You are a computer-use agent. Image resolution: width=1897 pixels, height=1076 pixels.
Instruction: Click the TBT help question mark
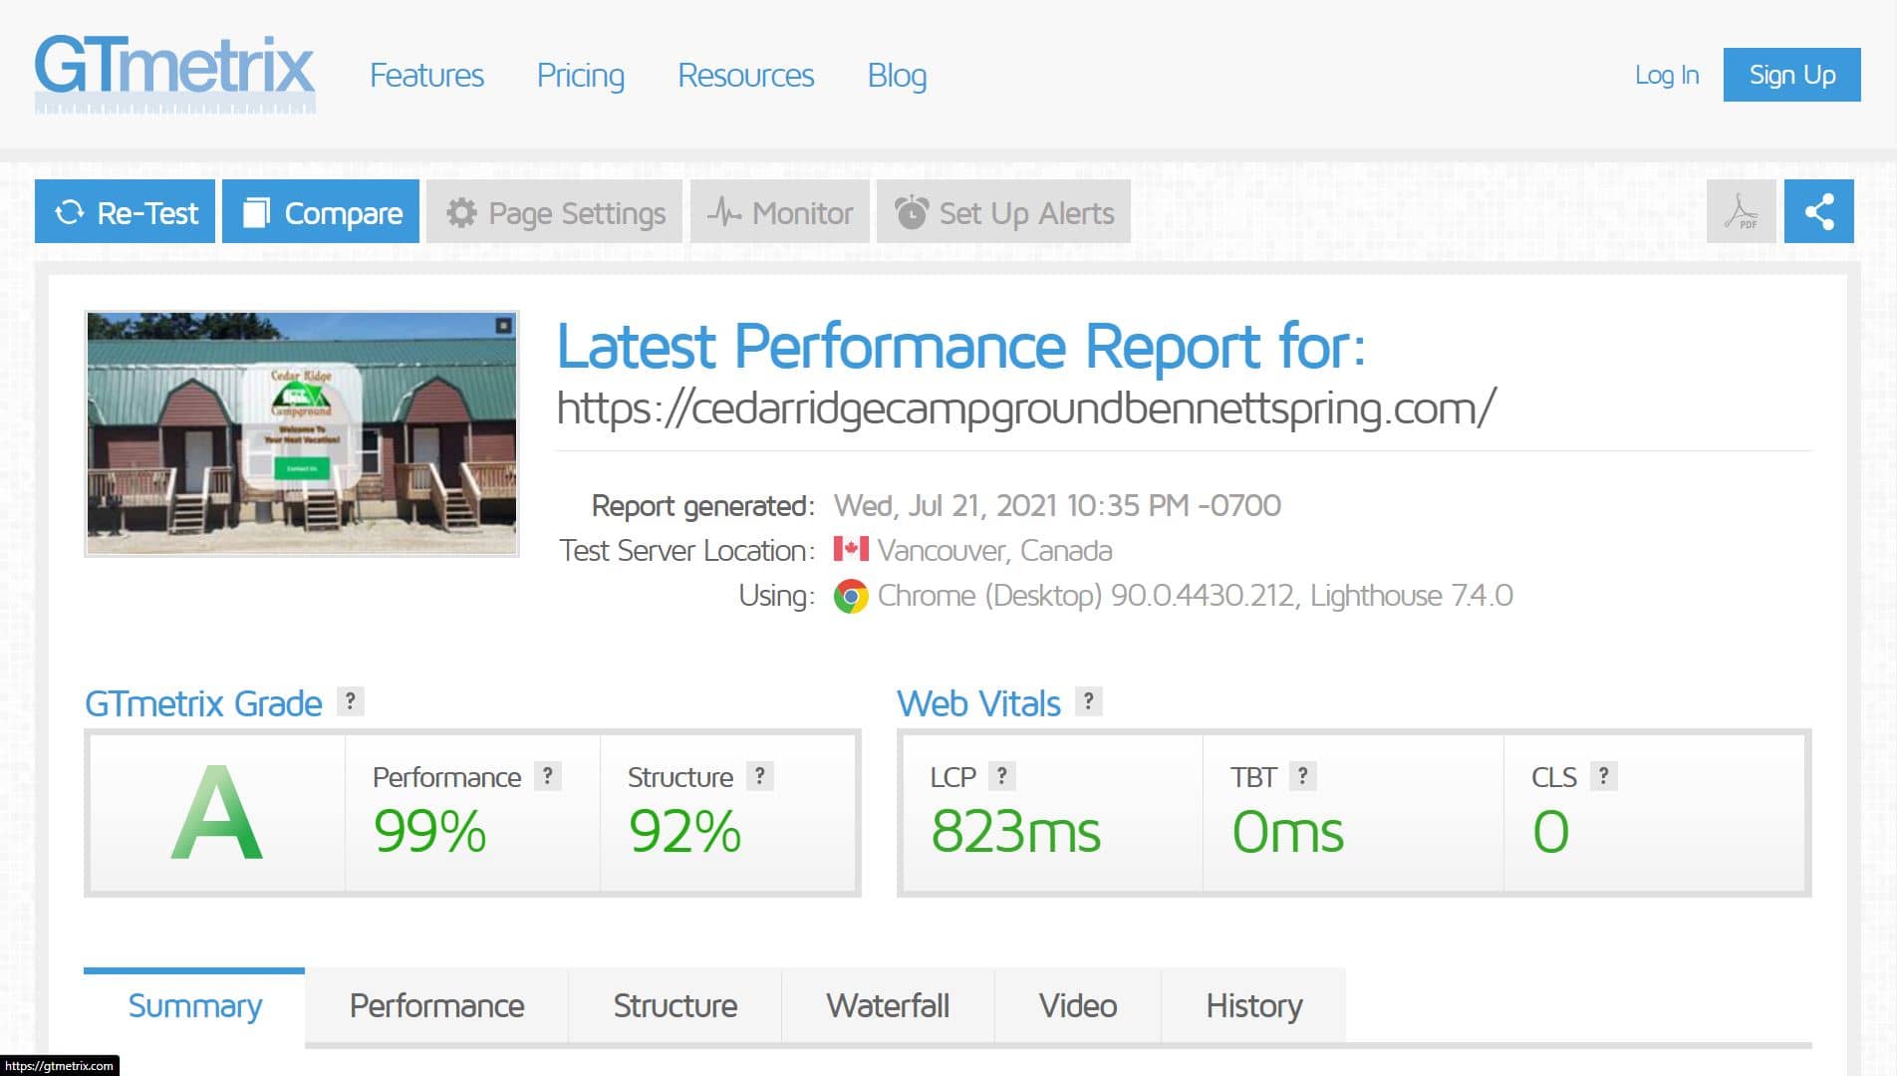click(1302, 776)
